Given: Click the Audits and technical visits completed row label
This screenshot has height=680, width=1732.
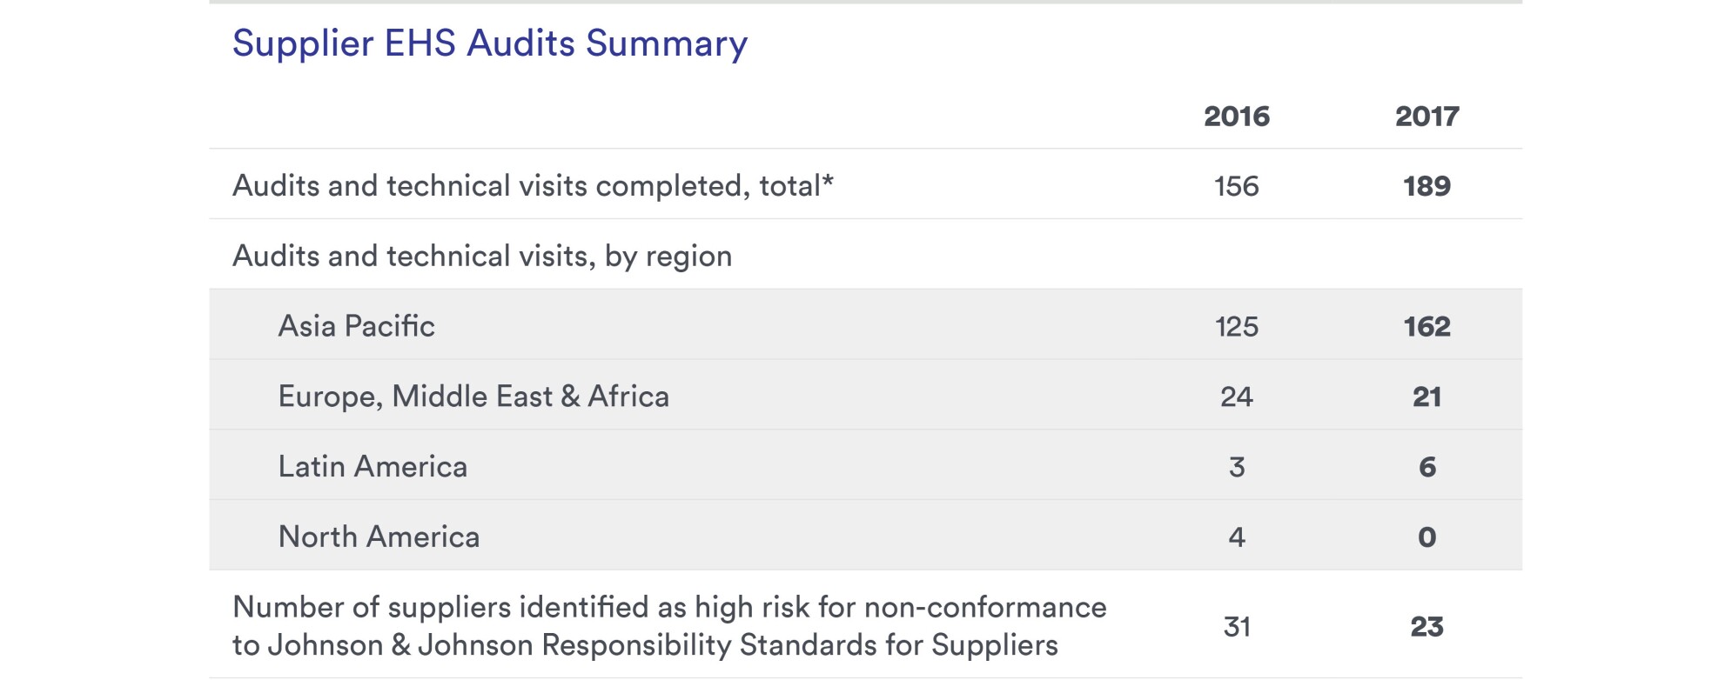Looking at the screenshot, I should 533,186.
